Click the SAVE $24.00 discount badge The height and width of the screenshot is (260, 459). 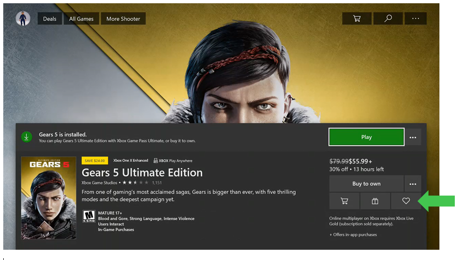(95, 160)
